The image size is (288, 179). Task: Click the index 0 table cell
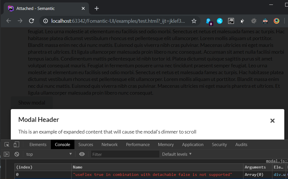43,174
